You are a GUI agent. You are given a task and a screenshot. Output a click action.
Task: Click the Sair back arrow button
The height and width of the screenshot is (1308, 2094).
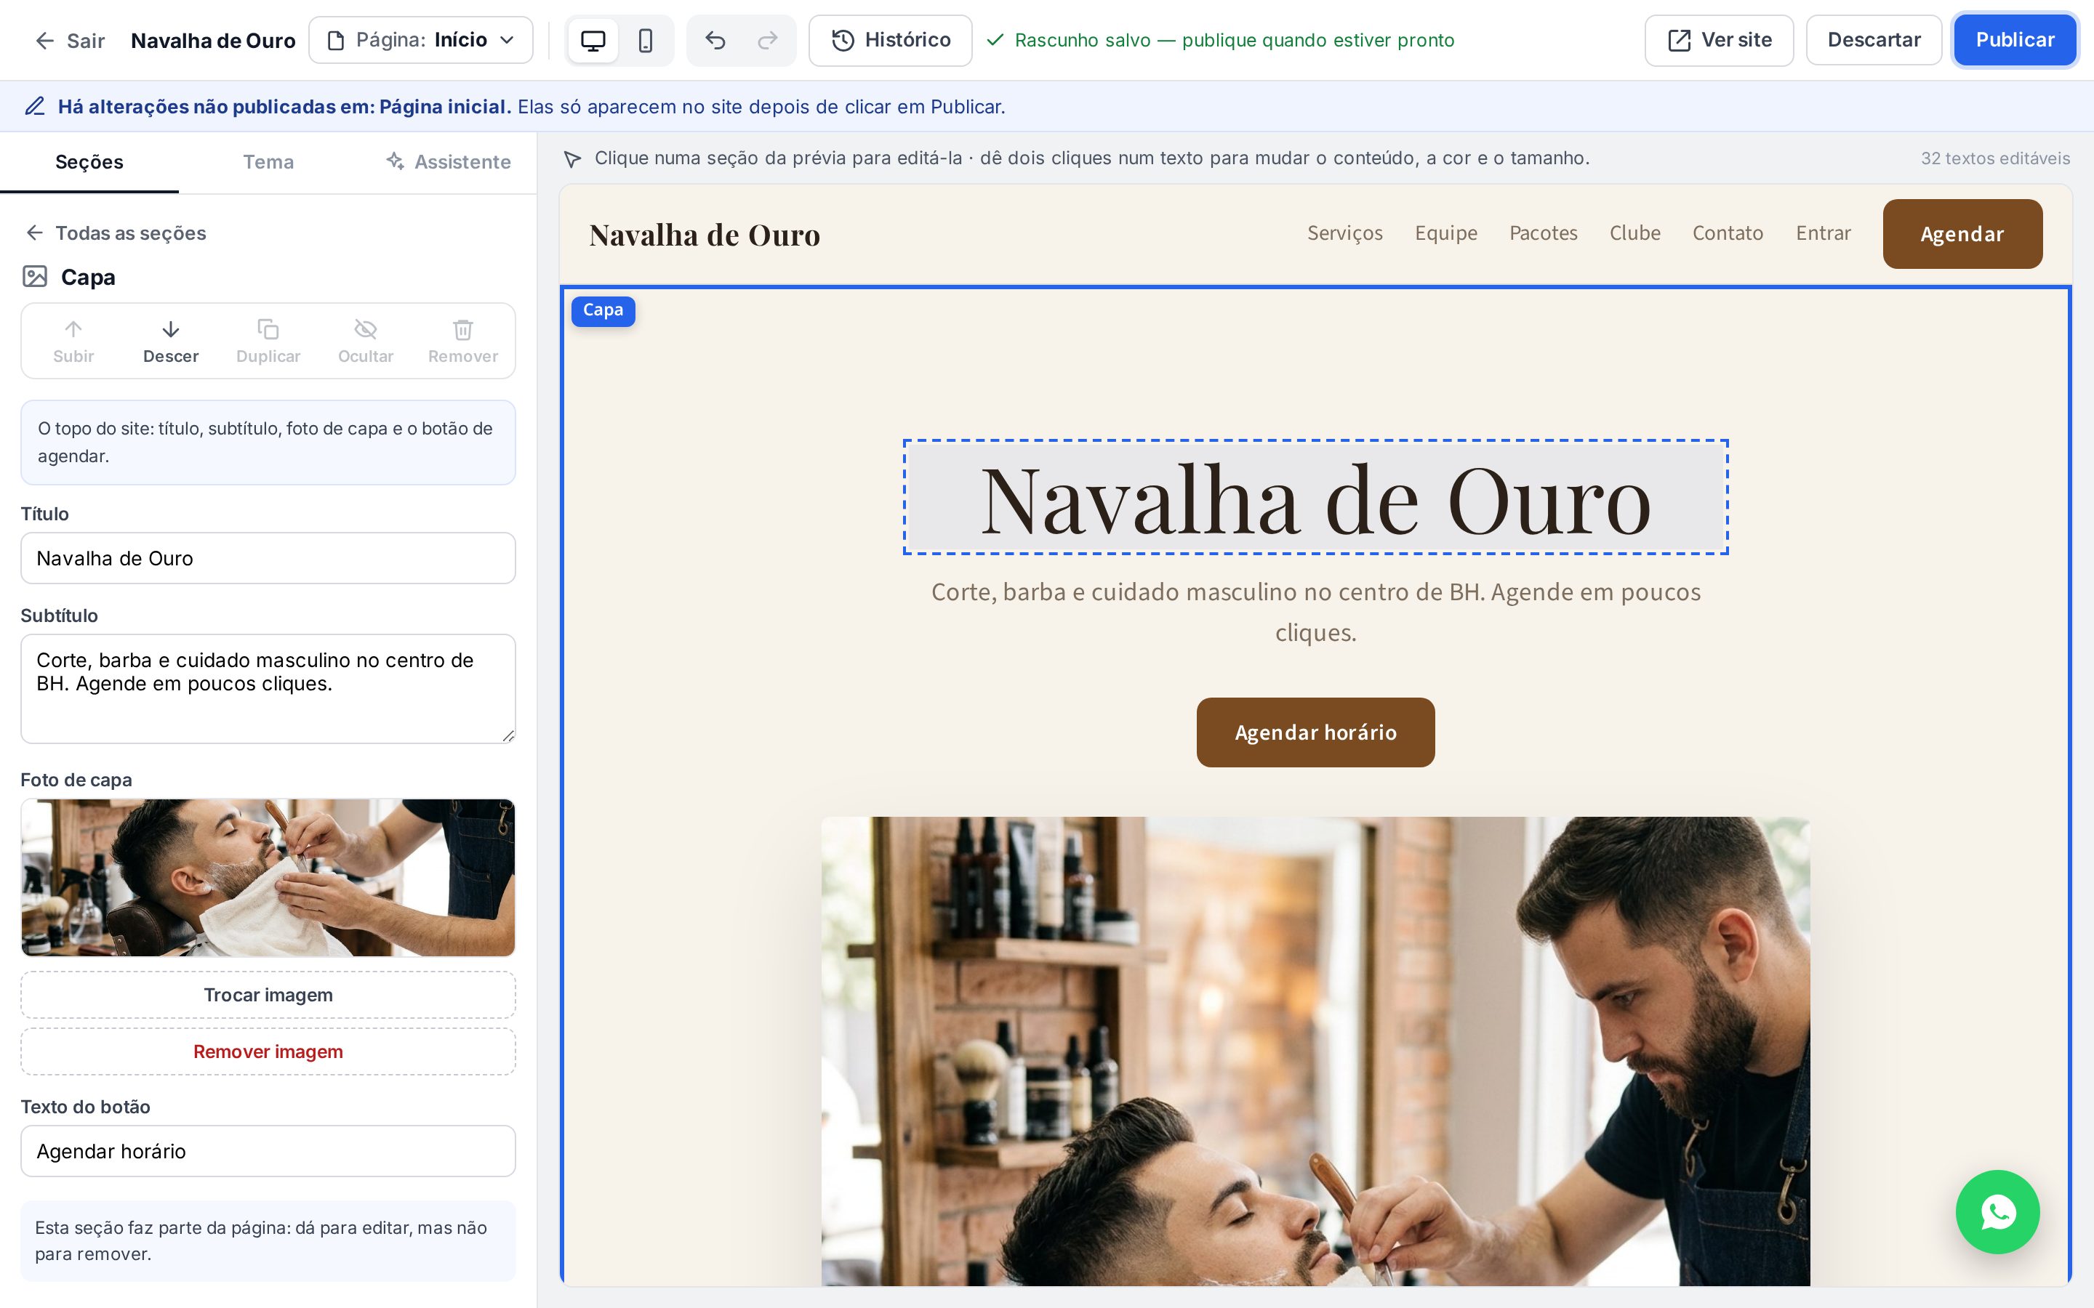(x=69, y=41)
